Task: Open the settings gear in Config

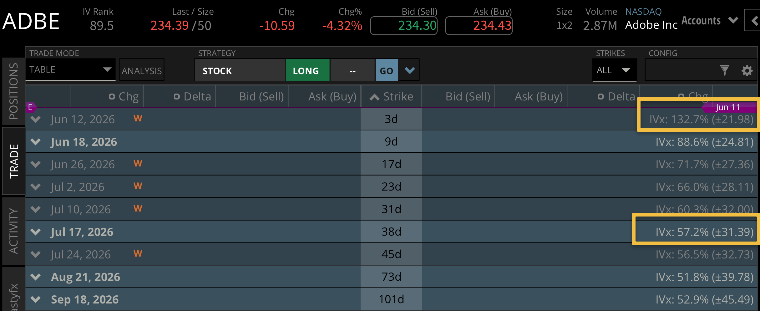Action: [747, 70]
